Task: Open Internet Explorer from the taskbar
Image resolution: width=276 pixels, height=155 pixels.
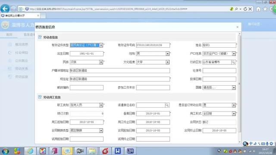Action: click(30, 151)
